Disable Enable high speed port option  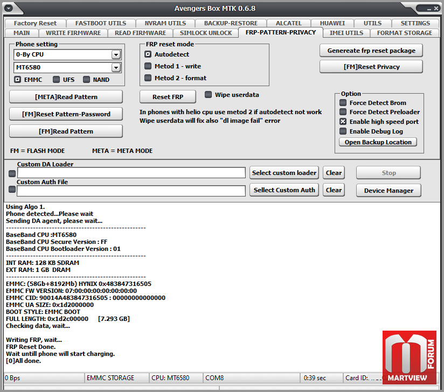tap(343, 122)
